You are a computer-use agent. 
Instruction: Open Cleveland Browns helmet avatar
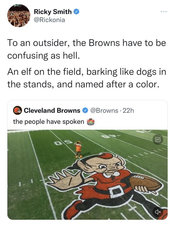click(x=17, y=110)
